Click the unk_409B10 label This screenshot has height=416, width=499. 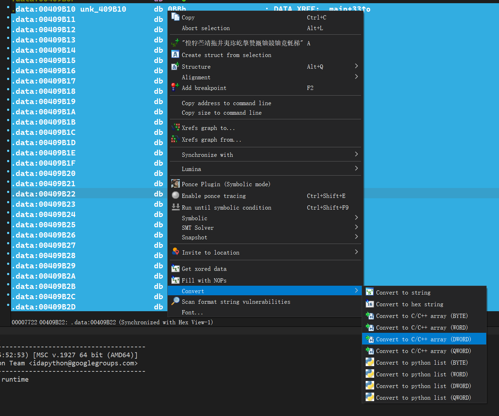click(103, 9)
